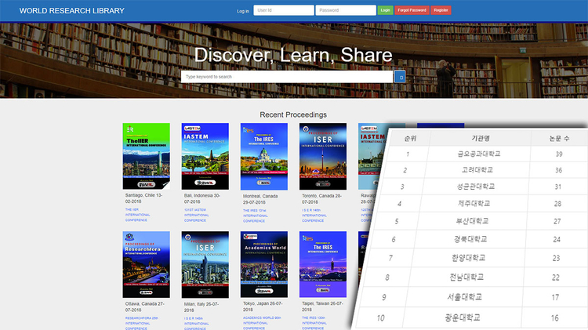Image resolution: width=588 pixels, height=330 pixels.
Task: Open the Bali, Indonesia IASTEM cover
Action: click(205, 156)
